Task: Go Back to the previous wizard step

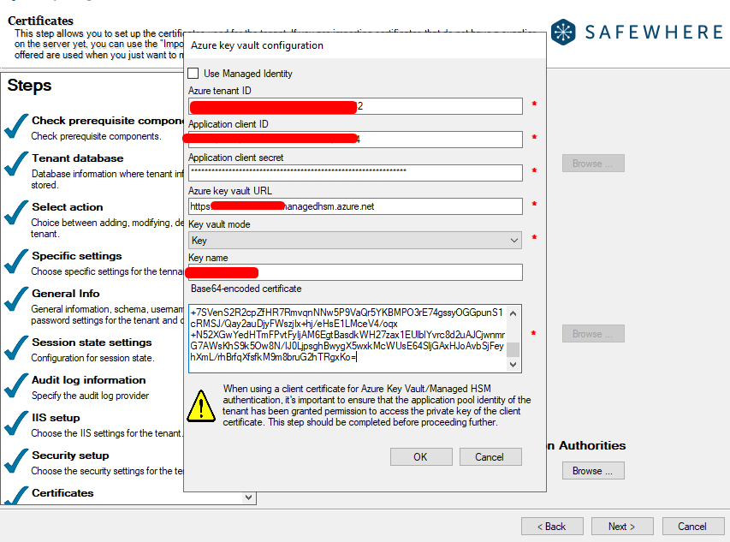Action: click(551, 527)
